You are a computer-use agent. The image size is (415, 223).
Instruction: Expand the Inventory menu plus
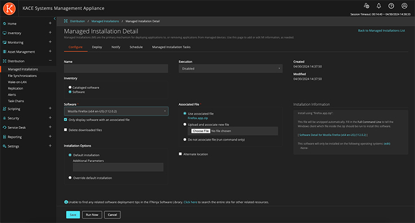click(x=50, y=33)
